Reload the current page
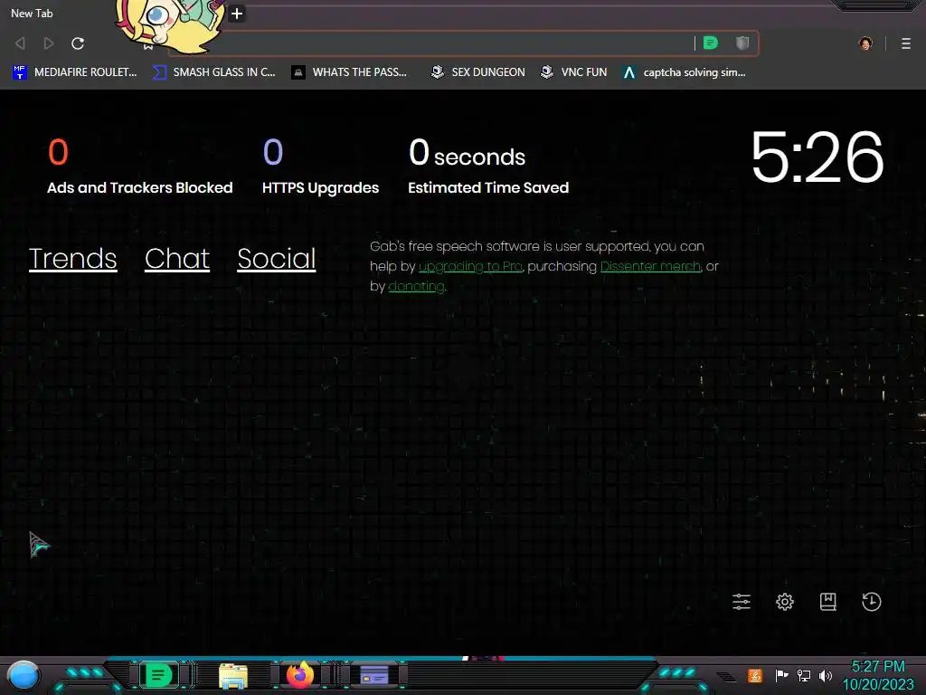This screenshot has width=926, height=695. pyautogui.click(x=78, y=43)
